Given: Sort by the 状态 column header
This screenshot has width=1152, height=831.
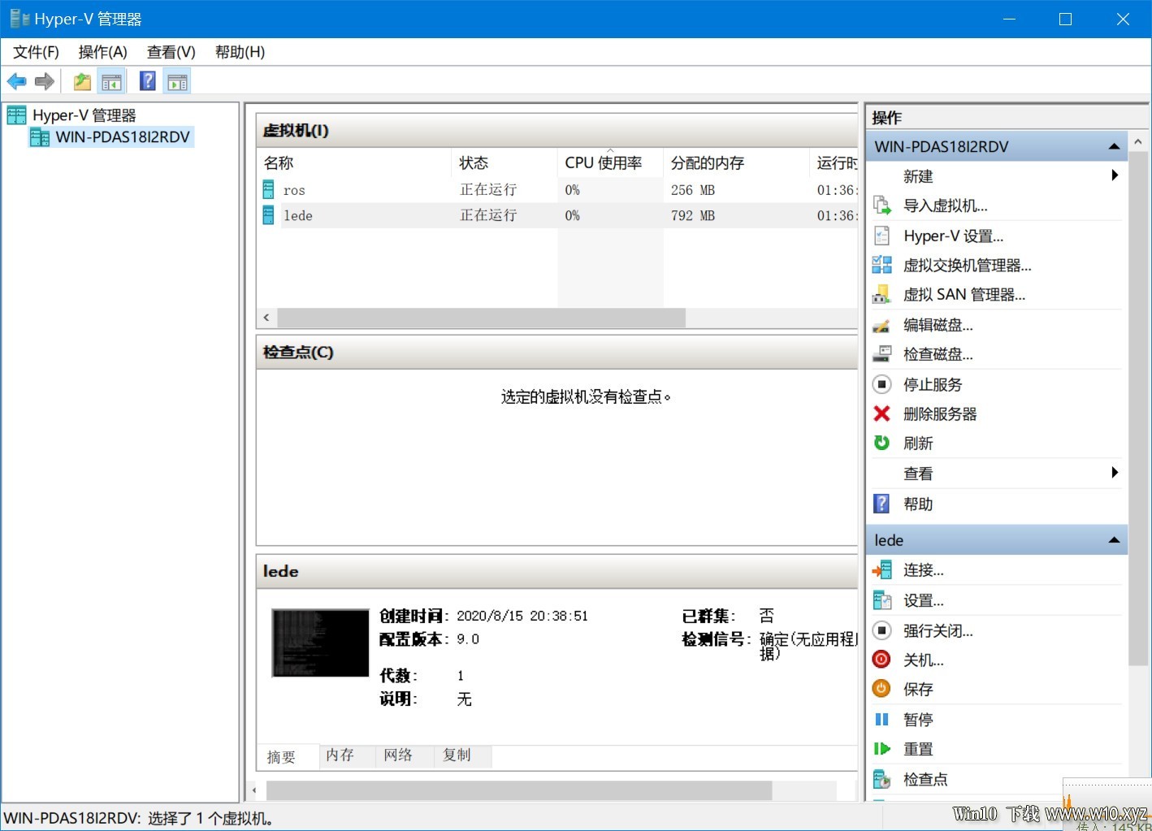Looking at the screenshot, I should click(505, 162).
